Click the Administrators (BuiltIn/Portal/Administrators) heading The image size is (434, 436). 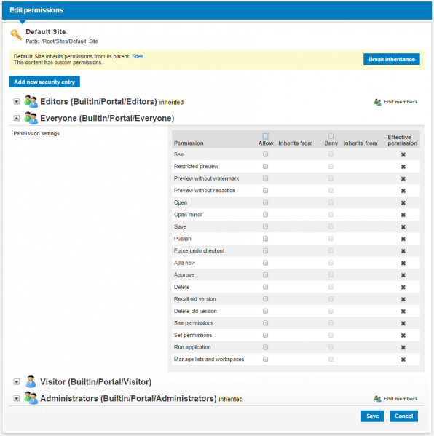pyautogui.click(x=128, y=398)
